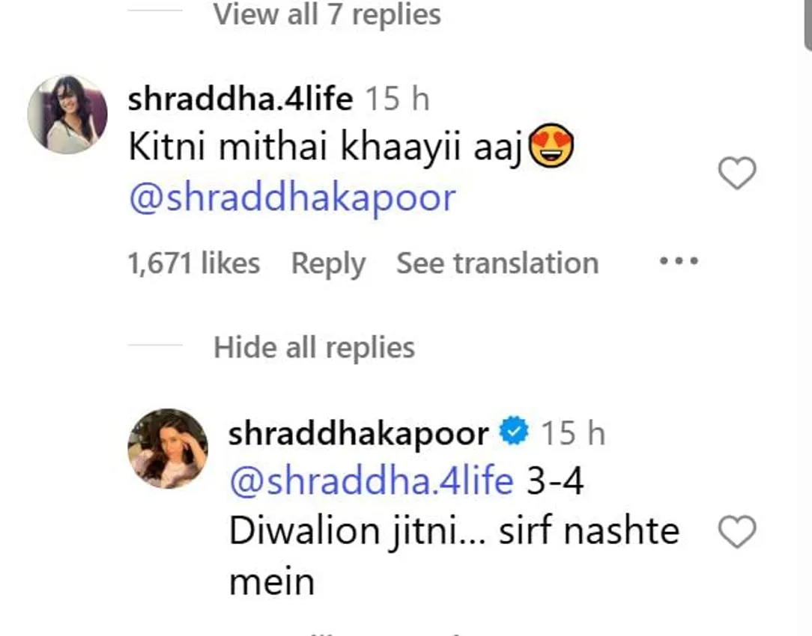Follow the @shraddha.4life mention in the reply
812x636 pixels.
(372, 480)
